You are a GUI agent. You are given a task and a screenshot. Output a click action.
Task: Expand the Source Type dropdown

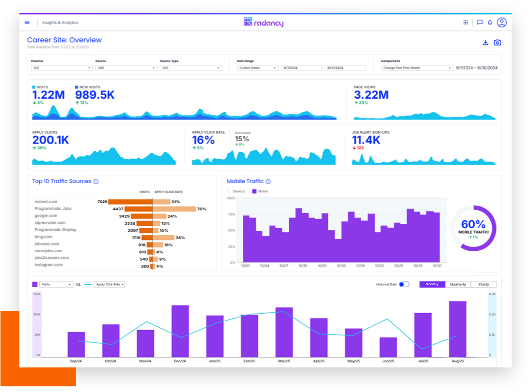[x=190, y=68]
